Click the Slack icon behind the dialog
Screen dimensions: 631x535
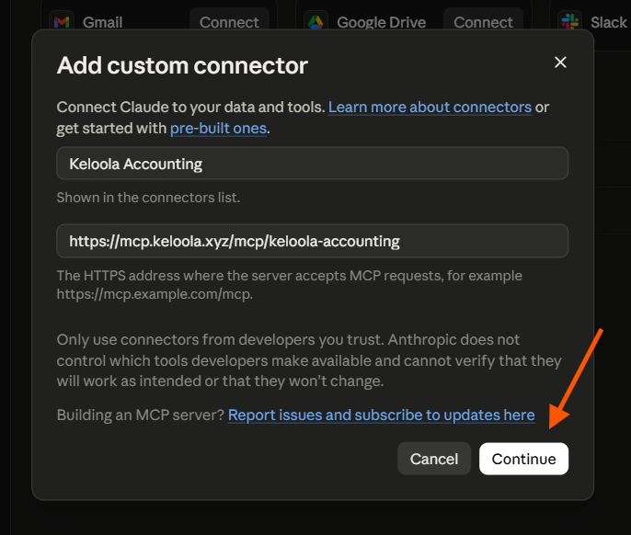coord(570,21)
